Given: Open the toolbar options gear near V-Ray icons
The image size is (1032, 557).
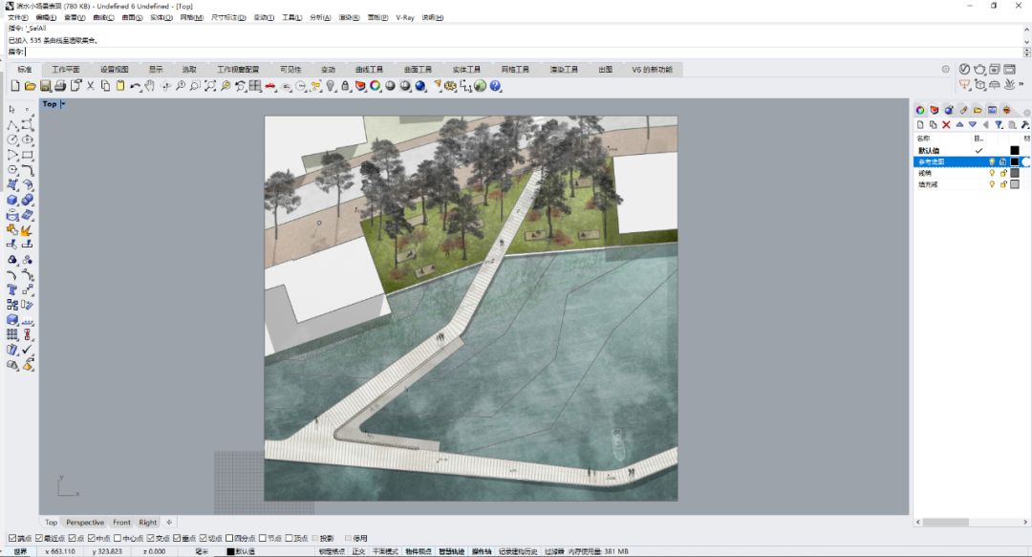Looking at the screenshot, I should pyautogui.click(x=946, y=69).
